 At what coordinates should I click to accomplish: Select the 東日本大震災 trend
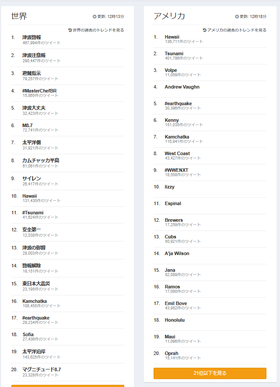pyautogui.click(x=36, y=284)
